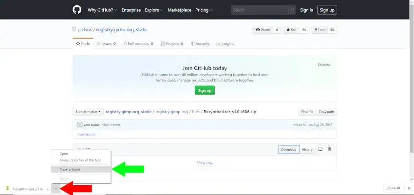This screenshot has height=195, width=414.
Task: View the forks count 53
Action: (332, 30)
